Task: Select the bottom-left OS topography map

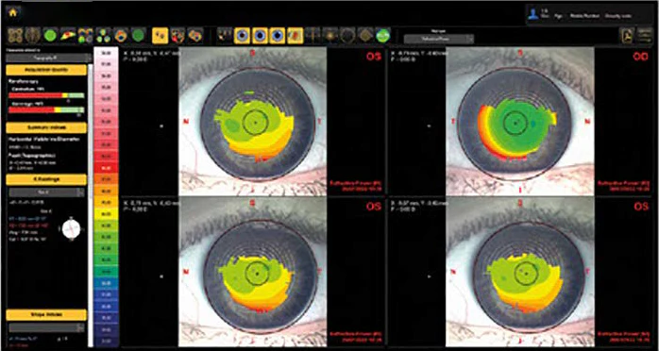Action: (253, 273)
